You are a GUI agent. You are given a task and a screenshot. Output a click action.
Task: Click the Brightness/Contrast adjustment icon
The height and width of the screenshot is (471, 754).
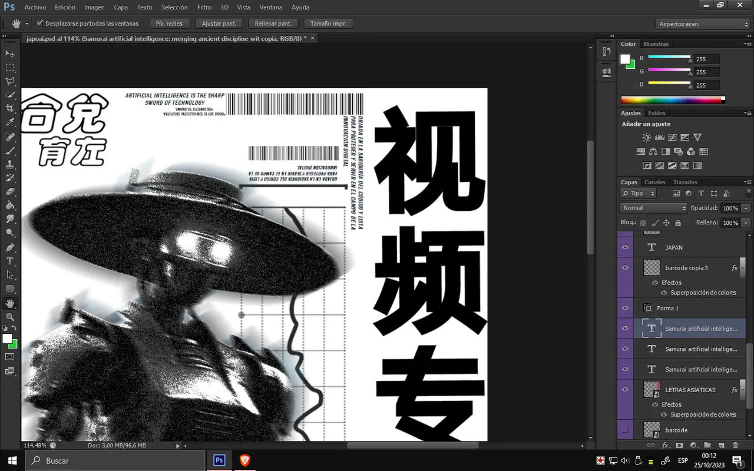pos(647,137)
